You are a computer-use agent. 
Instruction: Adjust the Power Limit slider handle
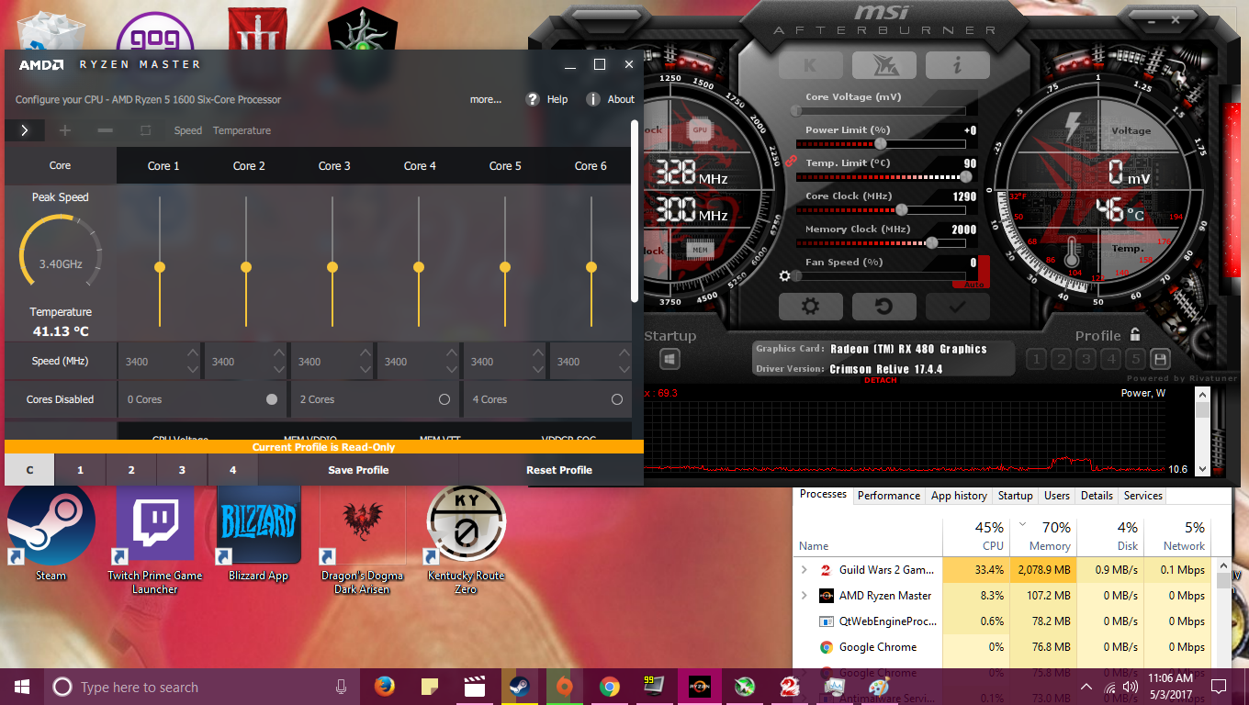coord(881,143)
